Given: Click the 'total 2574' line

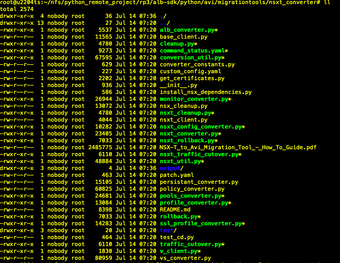Looking at the screenshot, I should (17, 9).
